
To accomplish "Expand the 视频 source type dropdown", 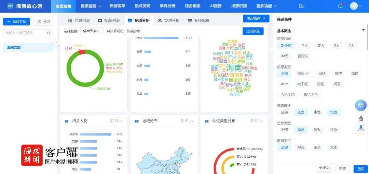I will click(303, 73).
